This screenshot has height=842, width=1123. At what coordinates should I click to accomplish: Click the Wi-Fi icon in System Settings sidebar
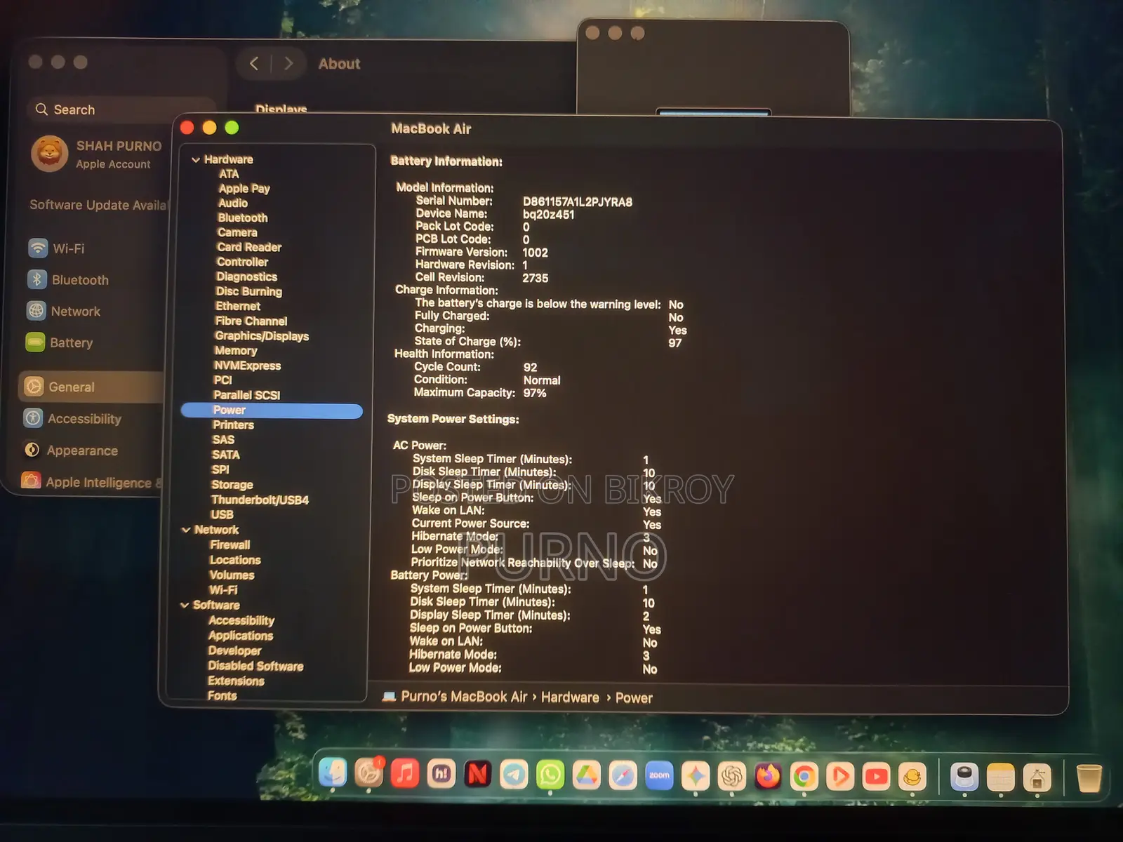pyautogui.click(x=37, y=248)
